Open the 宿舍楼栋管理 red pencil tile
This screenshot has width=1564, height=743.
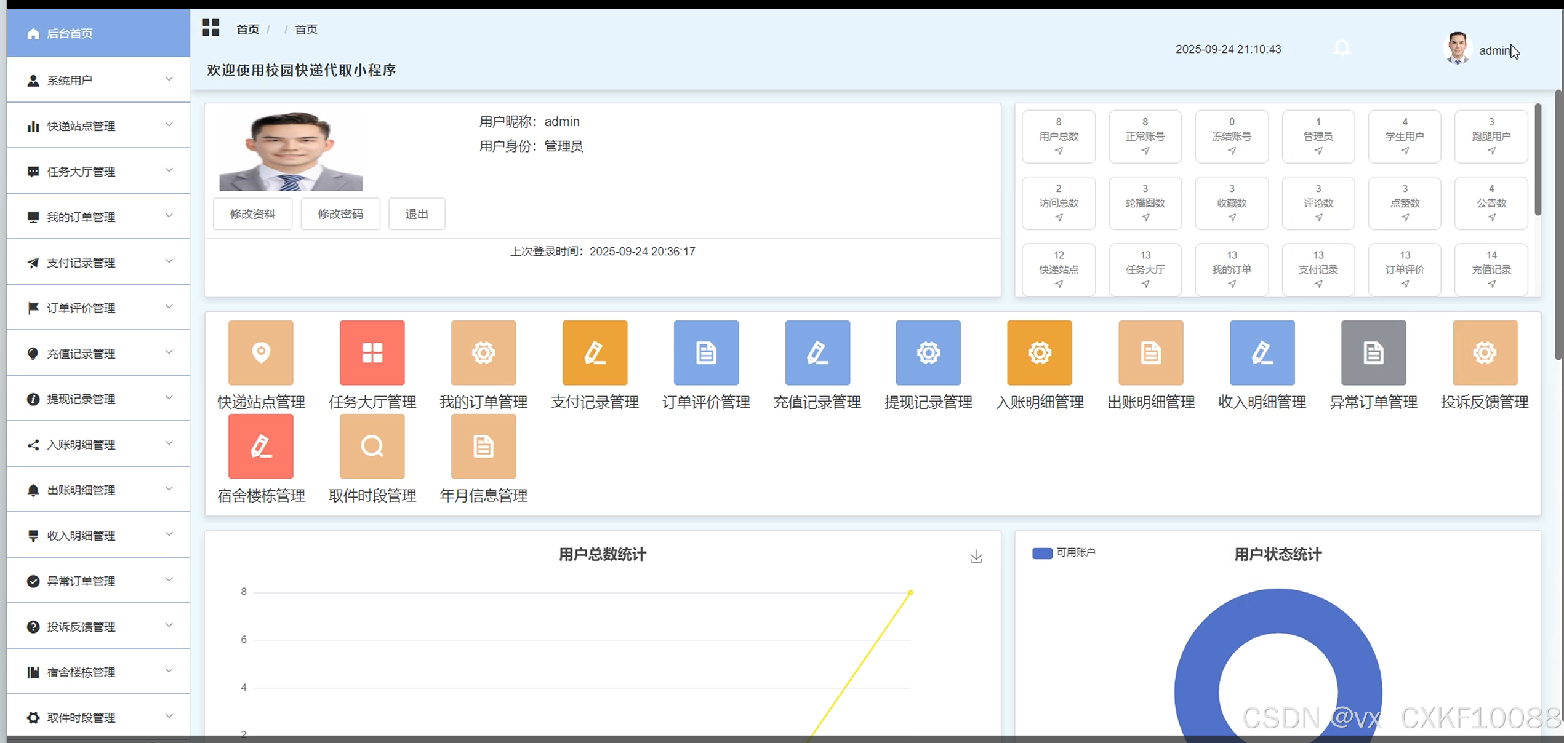click(x=261, y=446)
